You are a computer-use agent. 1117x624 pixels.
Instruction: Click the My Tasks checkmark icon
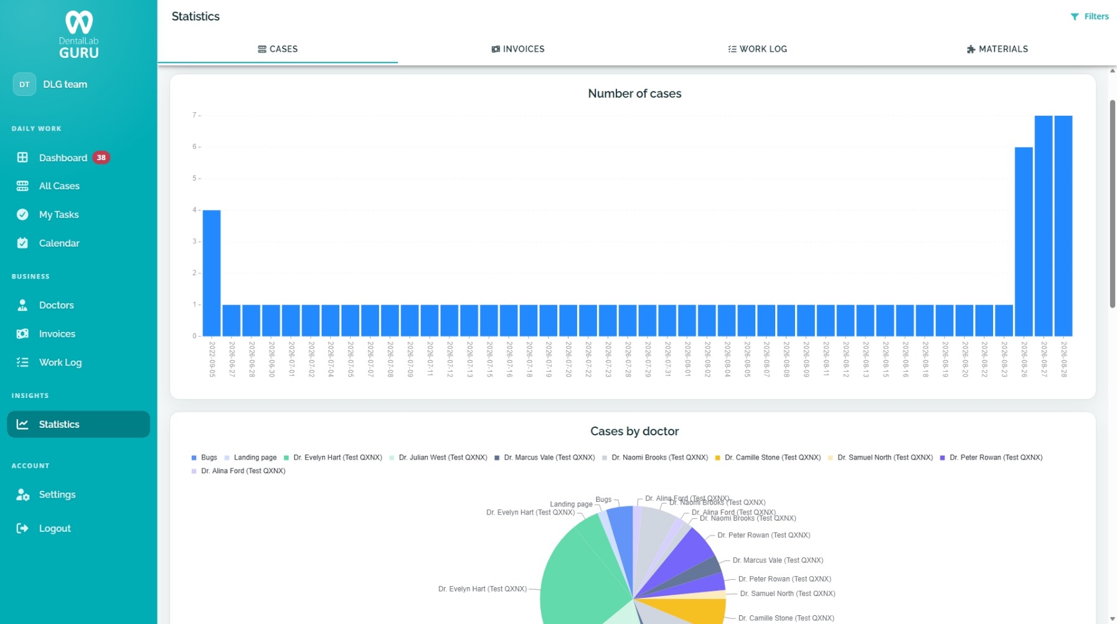(22, 214)
